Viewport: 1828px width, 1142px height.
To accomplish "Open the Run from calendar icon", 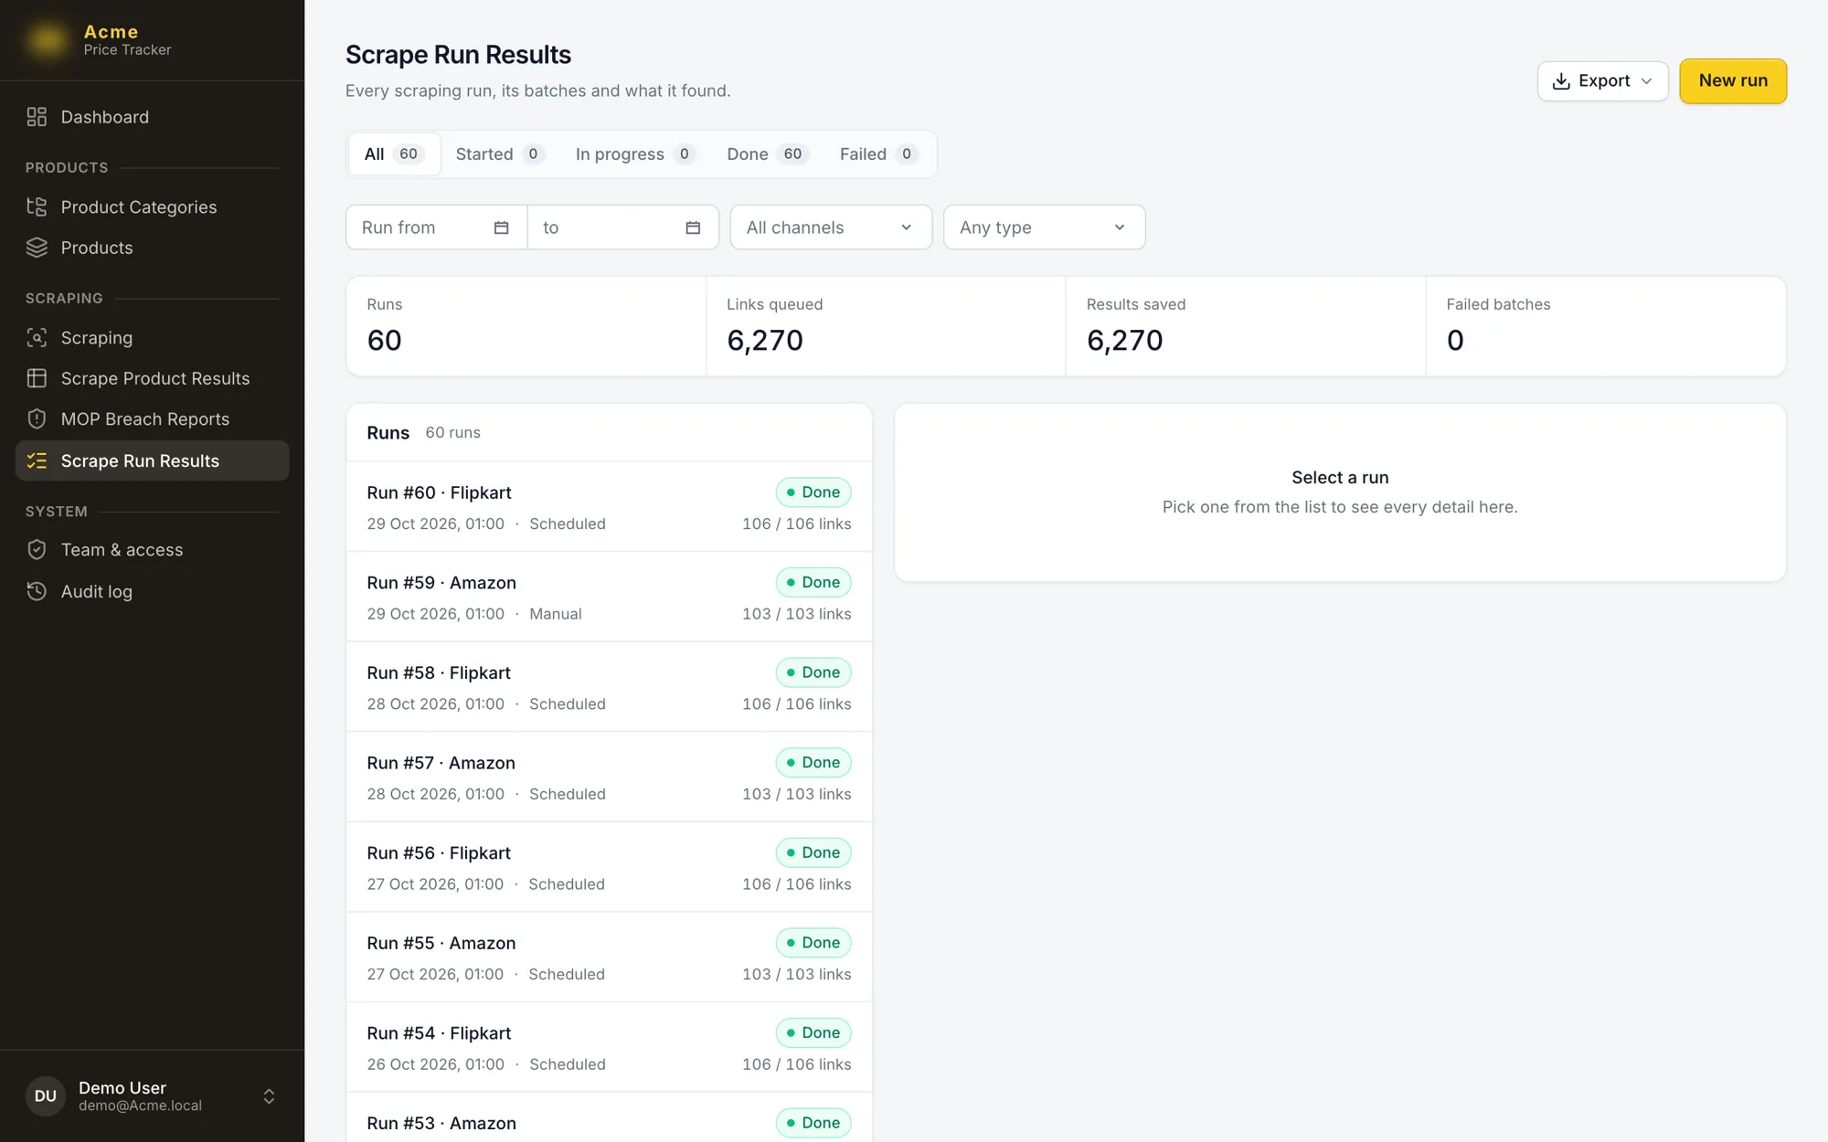I will [x=501, y=227].
